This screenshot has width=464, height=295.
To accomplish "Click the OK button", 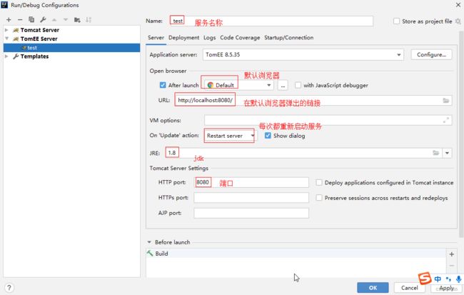I will [373, 288].
